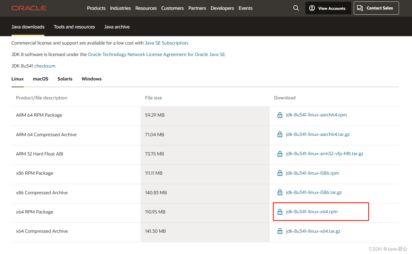
Task: Click the lock icon beside jdk-8u341-linux-aarch64.tar.gz
Action: (x=280, y=134)
